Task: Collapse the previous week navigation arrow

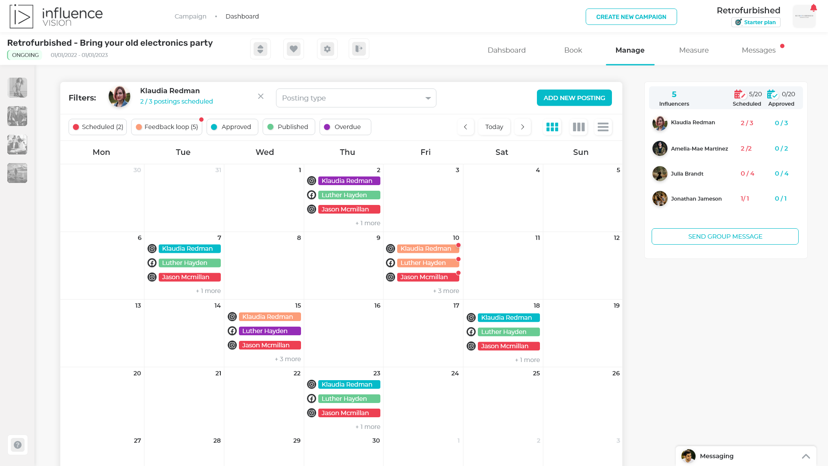Action: [x=466, y=127]
